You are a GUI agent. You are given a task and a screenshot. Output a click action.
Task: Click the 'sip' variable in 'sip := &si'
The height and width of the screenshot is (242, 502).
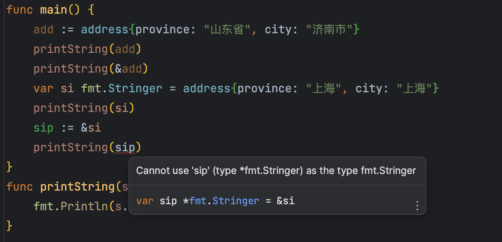[43, 127]
